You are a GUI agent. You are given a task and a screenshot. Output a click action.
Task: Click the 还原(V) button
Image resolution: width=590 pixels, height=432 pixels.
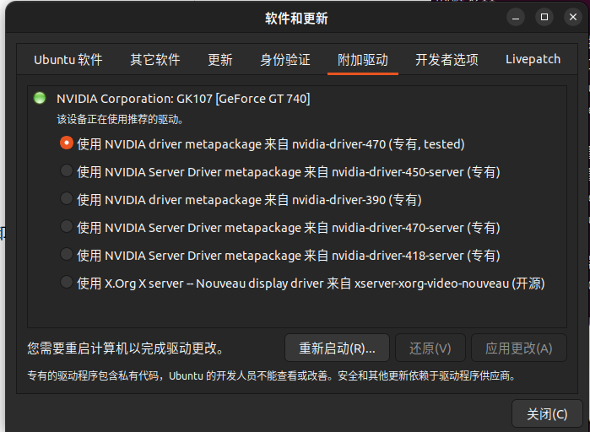430,348
